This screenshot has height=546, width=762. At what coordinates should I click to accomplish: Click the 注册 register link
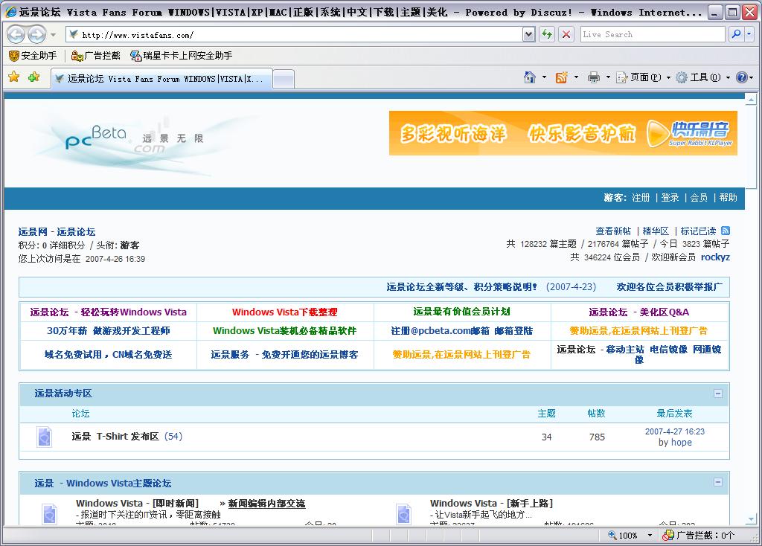click(641, 198)
